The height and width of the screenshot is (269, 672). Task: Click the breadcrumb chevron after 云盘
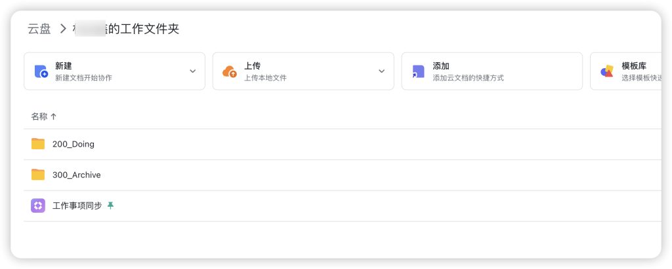click(x=63, y=29)
